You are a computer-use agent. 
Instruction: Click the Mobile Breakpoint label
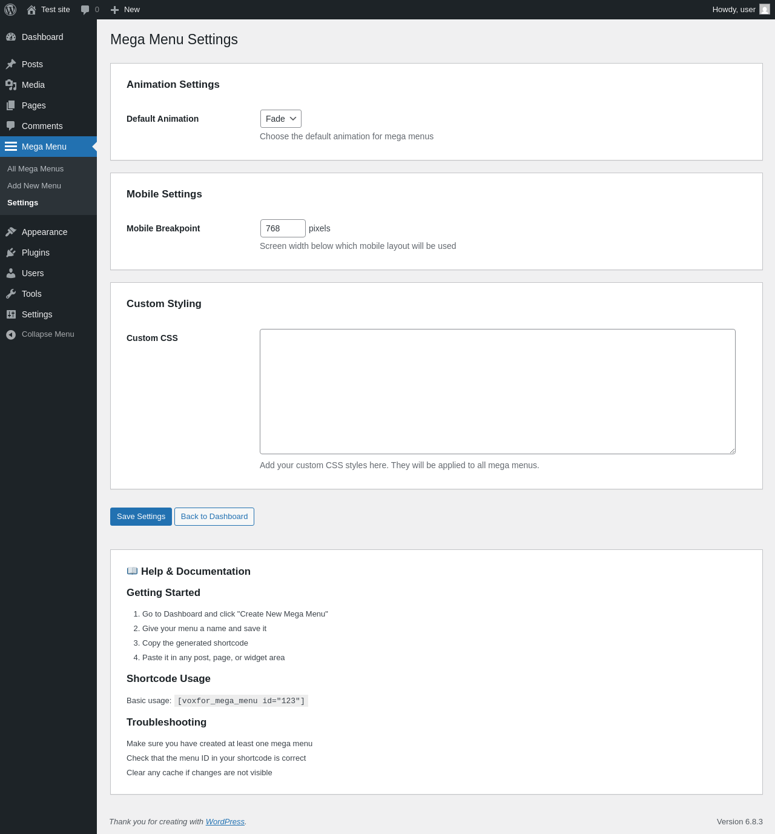click(163, 228)
